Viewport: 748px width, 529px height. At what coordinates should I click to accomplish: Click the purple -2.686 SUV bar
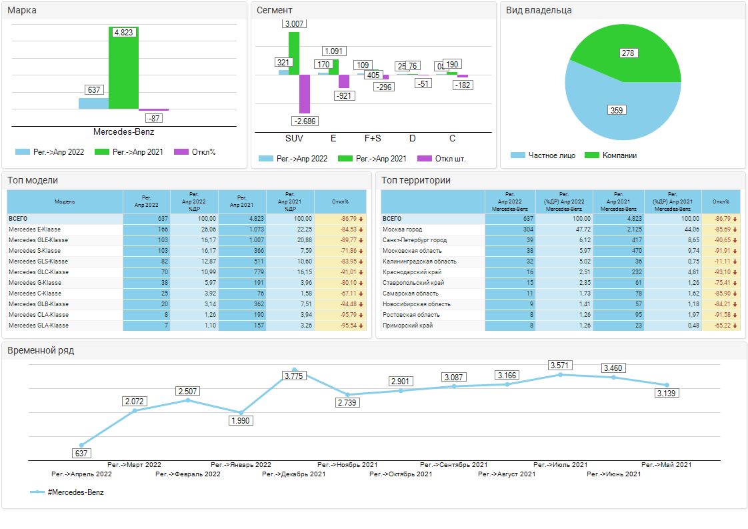pos(305,93)
